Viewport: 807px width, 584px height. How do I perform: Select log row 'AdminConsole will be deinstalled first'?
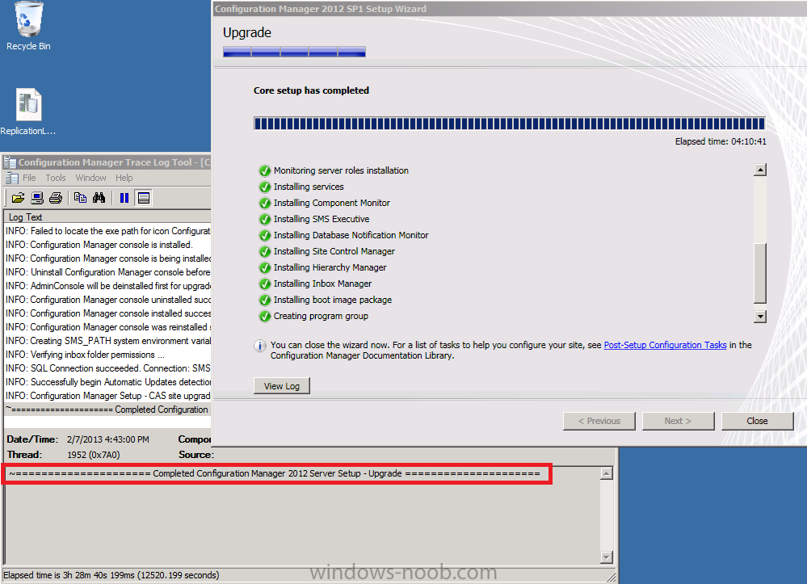pyautogui.click(x=107, y=286)
